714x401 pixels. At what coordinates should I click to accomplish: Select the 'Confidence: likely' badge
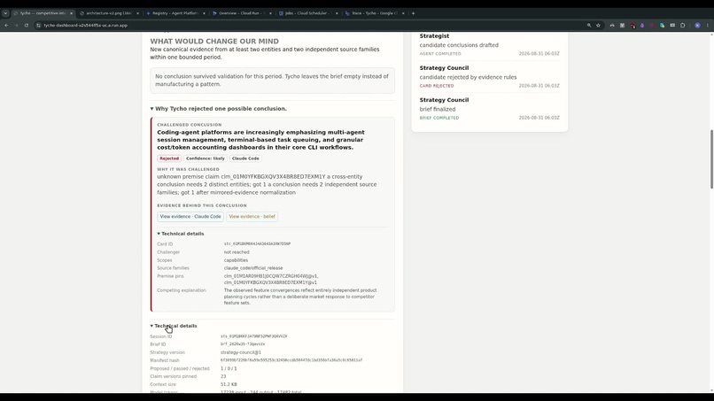pos(206,158)
